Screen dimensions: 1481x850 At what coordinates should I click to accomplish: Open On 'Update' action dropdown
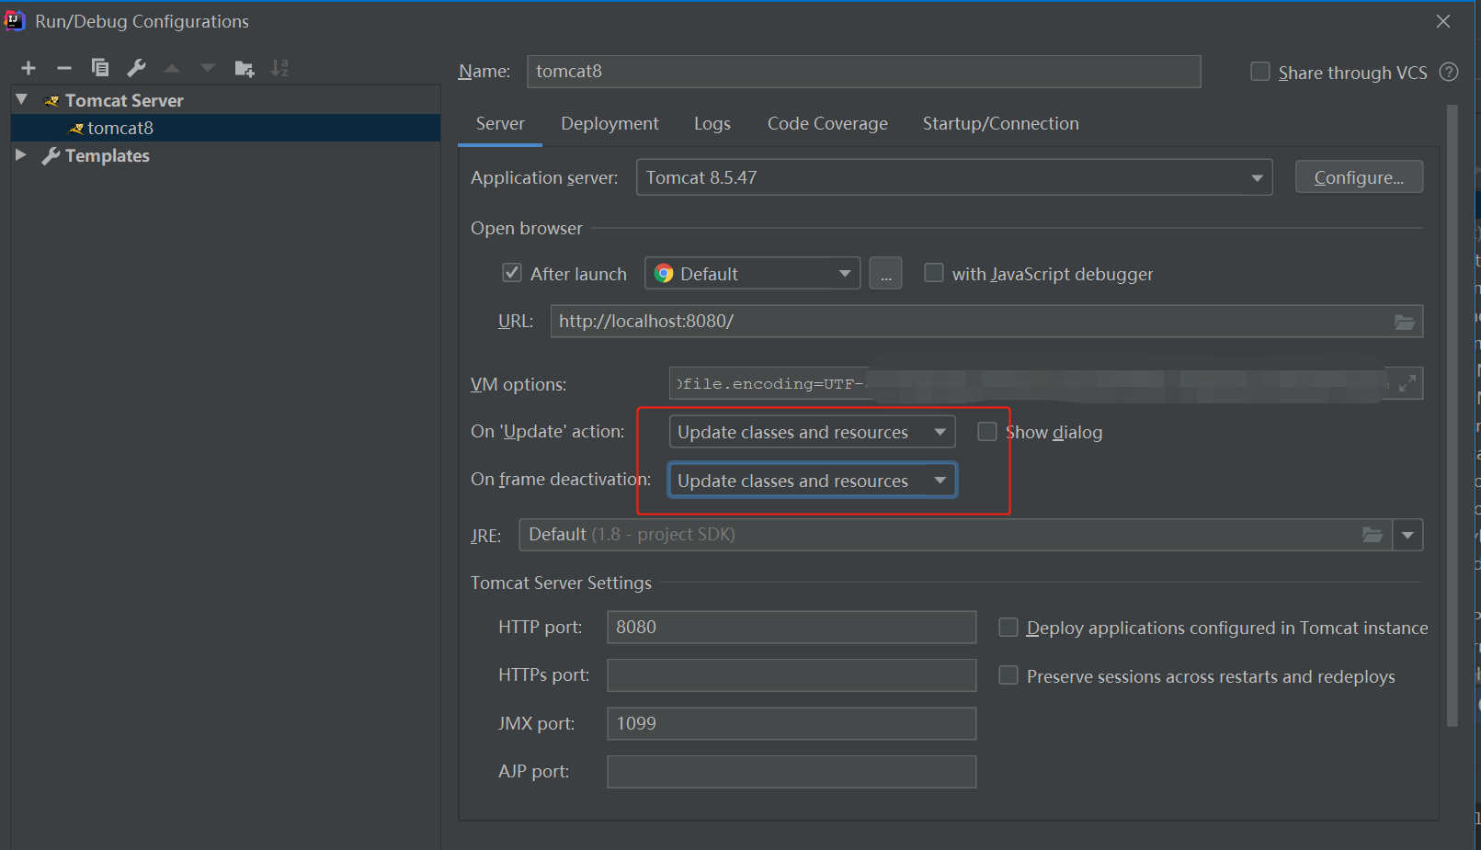tap(813, 432)
